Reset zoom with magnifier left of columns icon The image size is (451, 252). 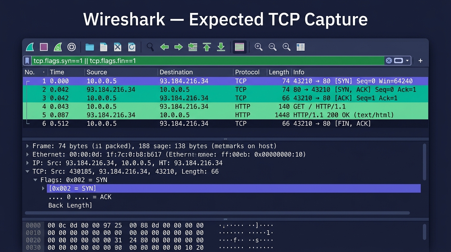click(287, 47)
